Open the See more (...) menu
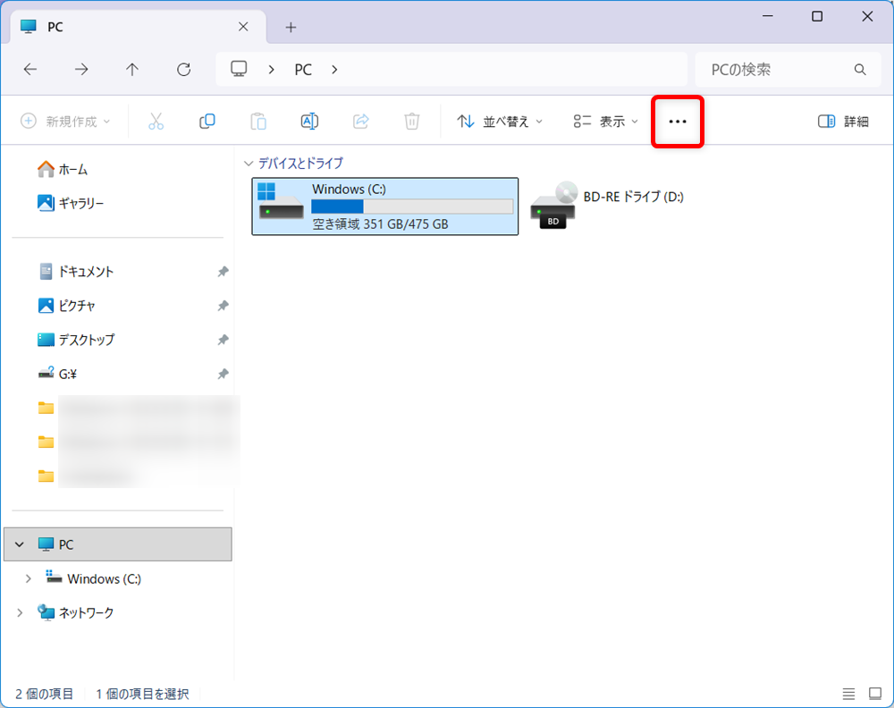 (x=677, y=121)
